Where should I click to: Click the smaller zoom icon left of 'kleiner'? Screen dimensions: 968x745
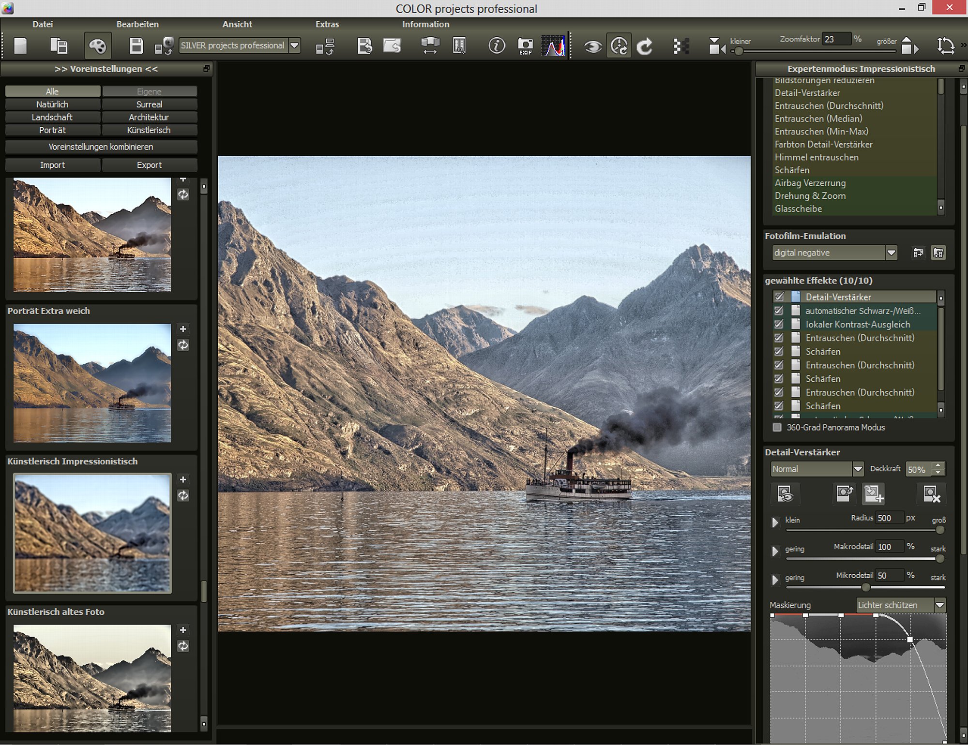(716, 46)
